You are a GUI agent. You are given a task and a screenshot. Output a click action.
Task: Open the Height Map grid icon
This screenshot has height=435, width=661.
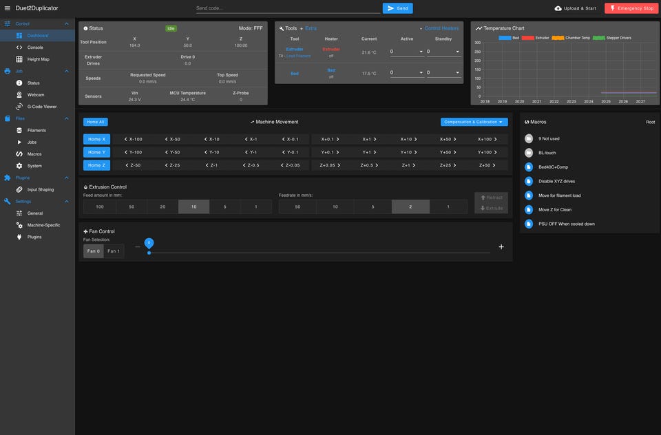pos(19,59)
